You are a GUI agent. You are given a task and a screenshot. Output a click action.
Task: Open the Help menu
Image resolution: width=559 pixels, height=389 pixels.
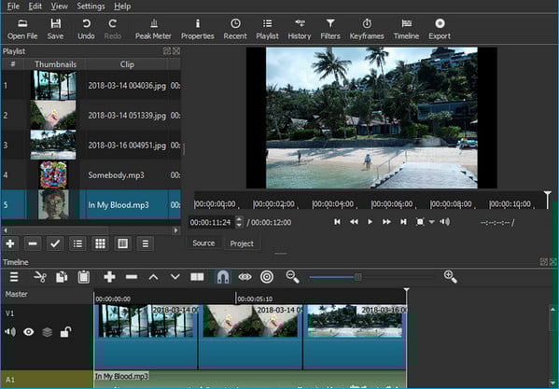tap(122, 6)
